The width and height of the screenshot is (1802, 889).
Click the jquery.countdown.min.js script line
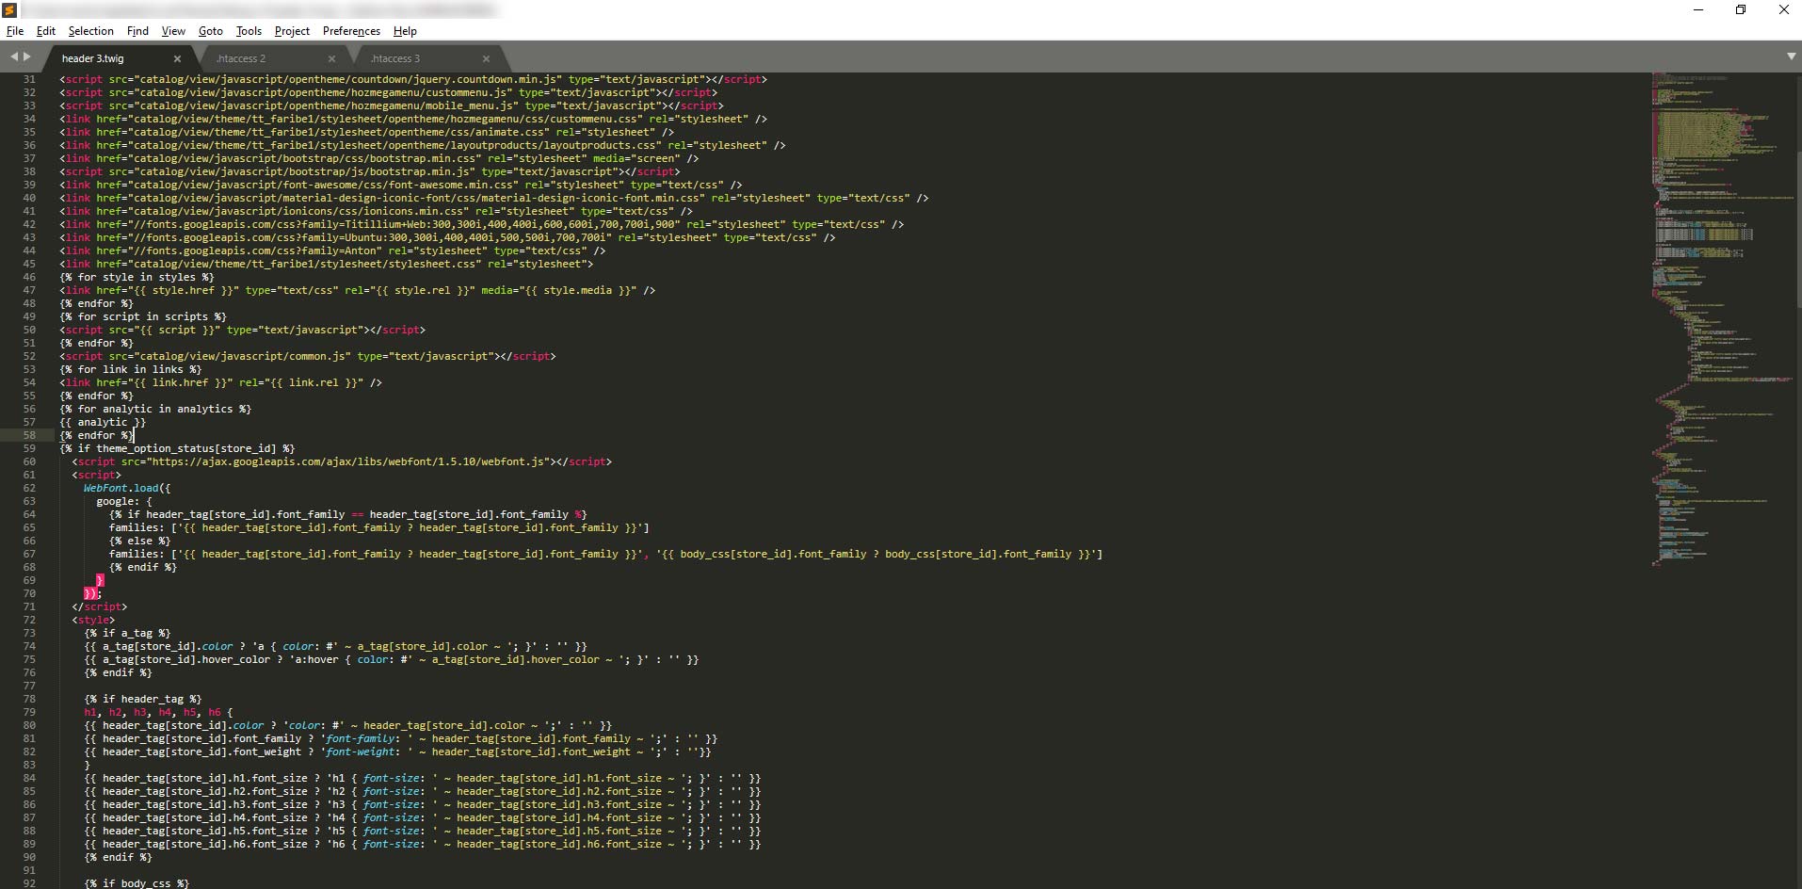tap(413, 79)
